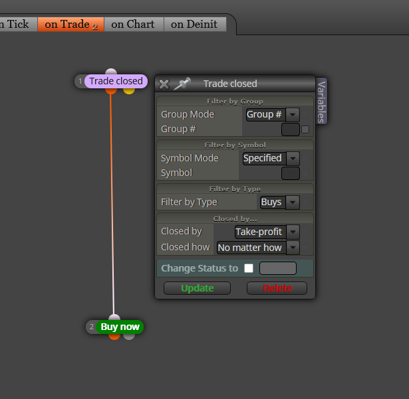Image resolution: width=409 pixels, height=399 pixels.
Task: Click the Trade closed panel title bar
Action: (235, 84)
